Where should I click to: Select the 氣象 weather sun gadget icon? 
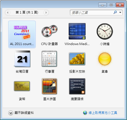[x=105, y=59]
